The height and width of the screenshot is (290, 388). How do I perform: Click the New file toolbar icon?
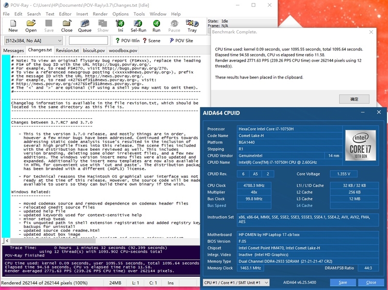13,26
